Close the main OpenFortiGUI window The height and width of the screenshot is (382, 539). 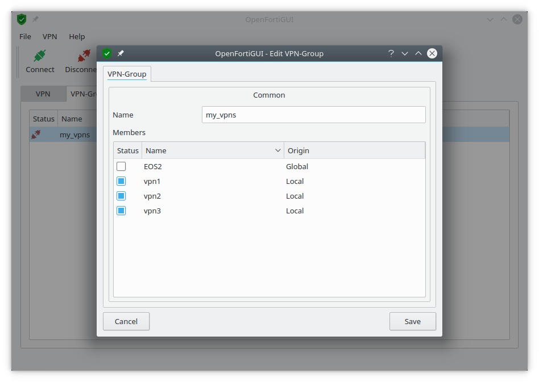(517, 19)
